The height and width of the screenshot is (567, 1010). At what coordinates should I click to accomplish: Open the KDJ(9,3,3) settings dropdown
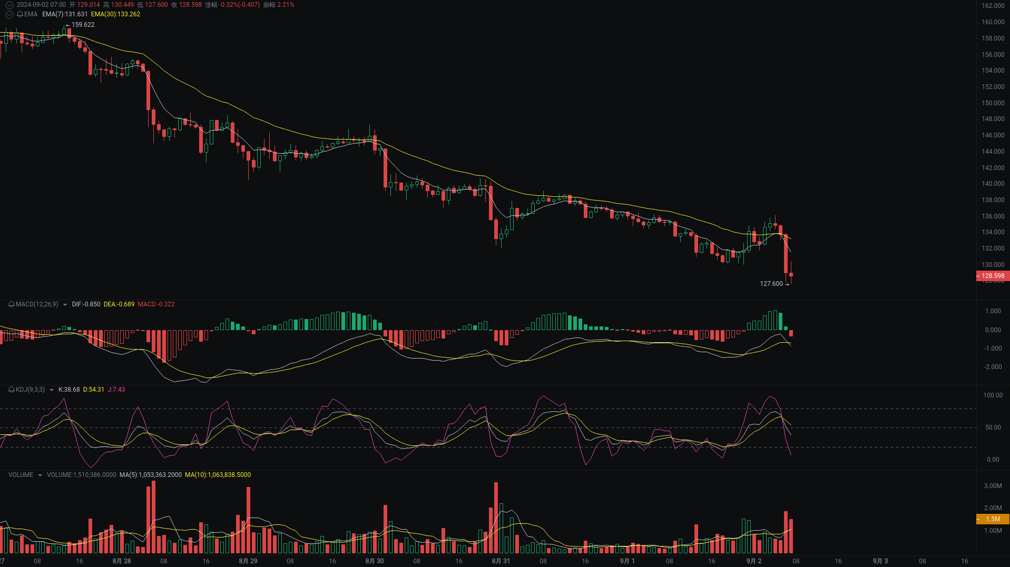tap(51, 390)
